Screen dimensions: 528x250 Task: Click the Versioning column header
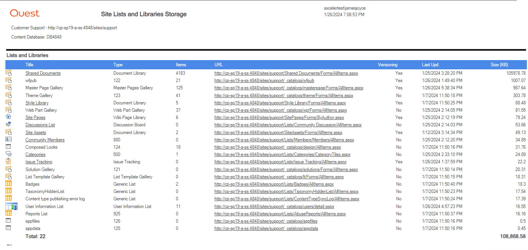tap(388, 64)
